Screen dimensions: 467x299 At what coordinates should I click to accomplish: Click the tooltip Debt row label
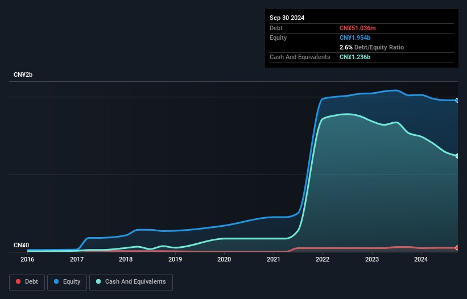tap(276, 28)
